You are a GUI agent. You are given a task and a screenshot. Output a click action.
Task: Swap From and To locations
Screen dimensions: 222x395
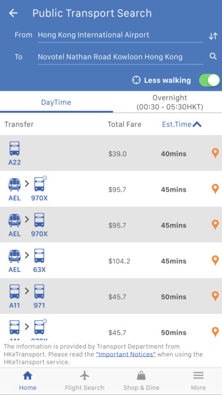click(x=213, y=36)
